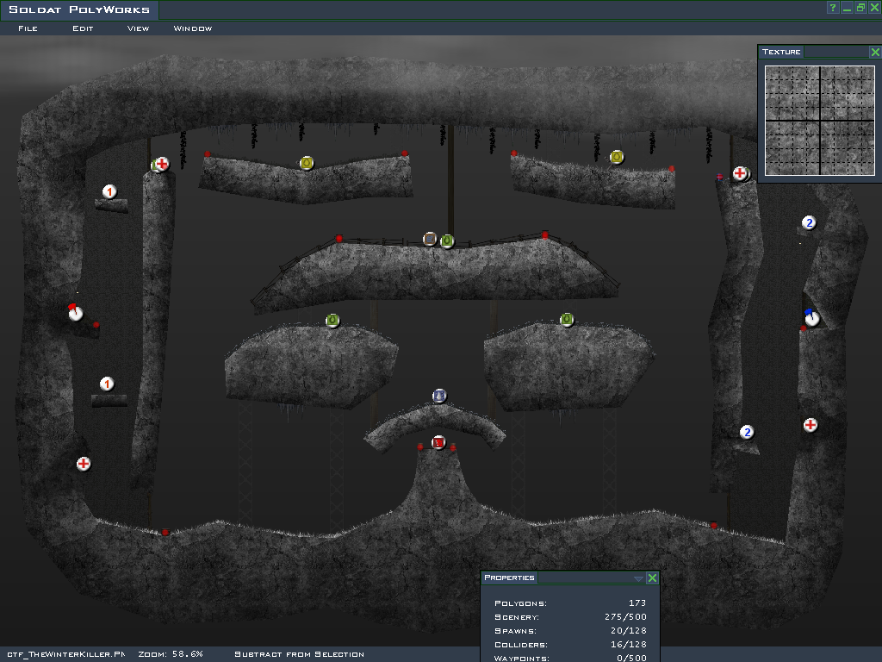
Task: Open the File menu
Action: click(28, 28)
